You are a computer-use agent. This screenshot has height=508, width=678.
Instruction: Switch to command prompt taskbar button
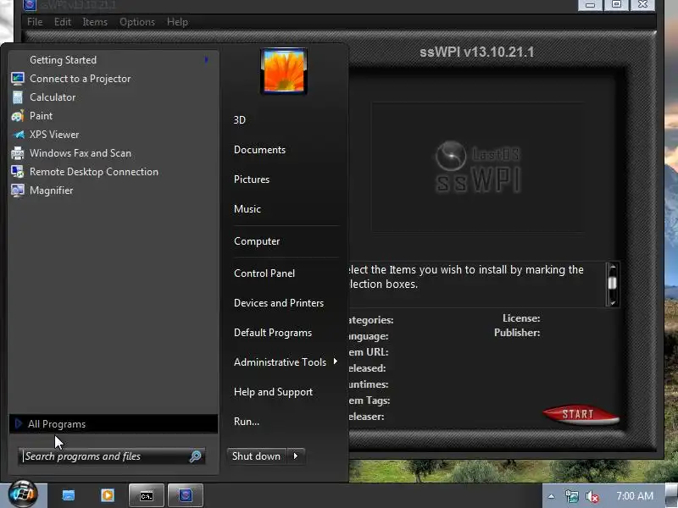coord(147,495)
